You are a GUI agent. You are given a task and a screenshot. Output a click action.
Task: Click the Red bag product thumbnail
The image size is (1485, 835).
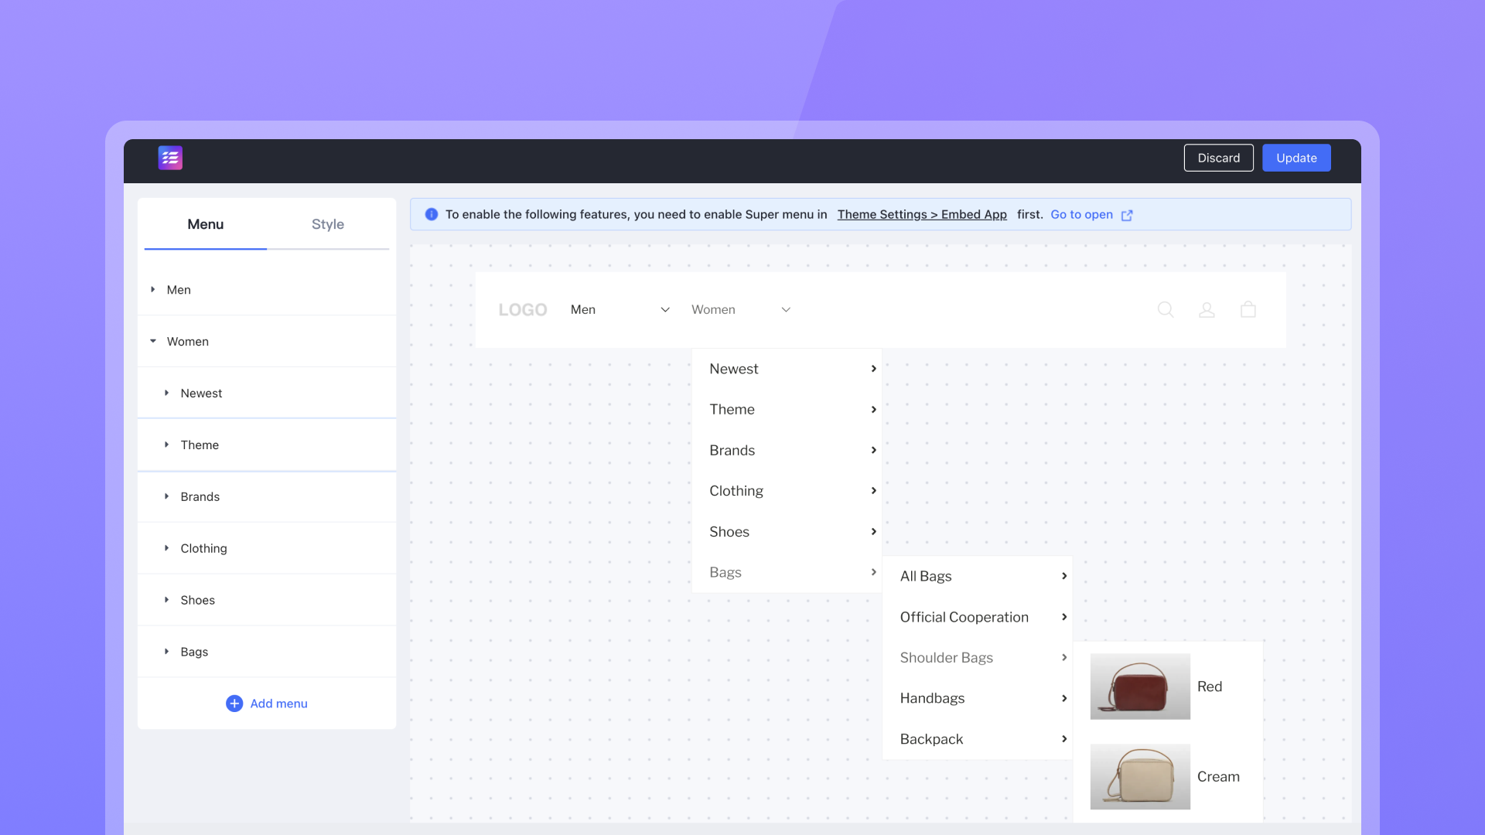pyautogui.click(x=1140, y=687)
